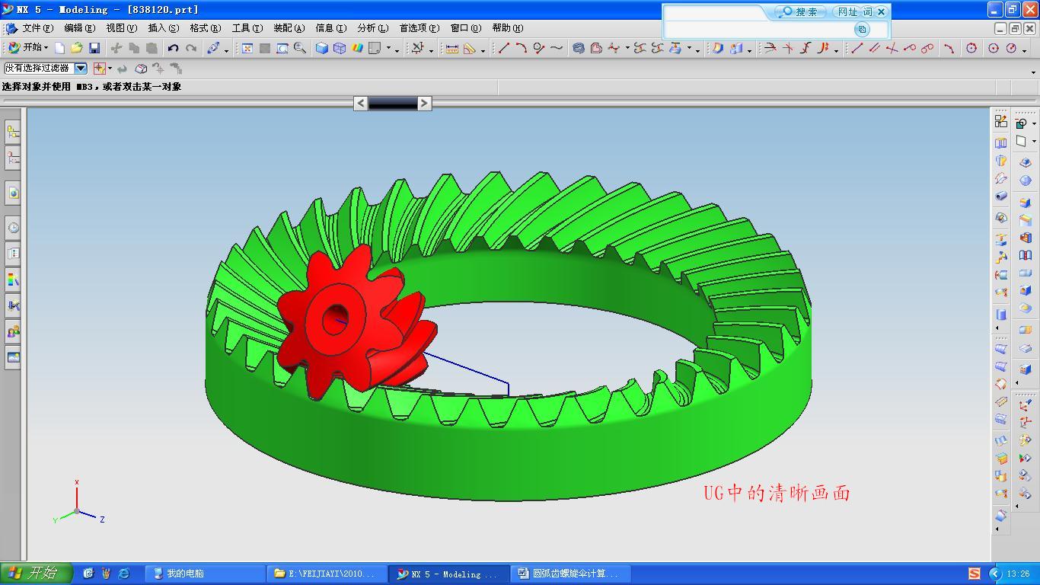
Task: Open the 首选项(P) Preferences menu
Action: [419, 28]
